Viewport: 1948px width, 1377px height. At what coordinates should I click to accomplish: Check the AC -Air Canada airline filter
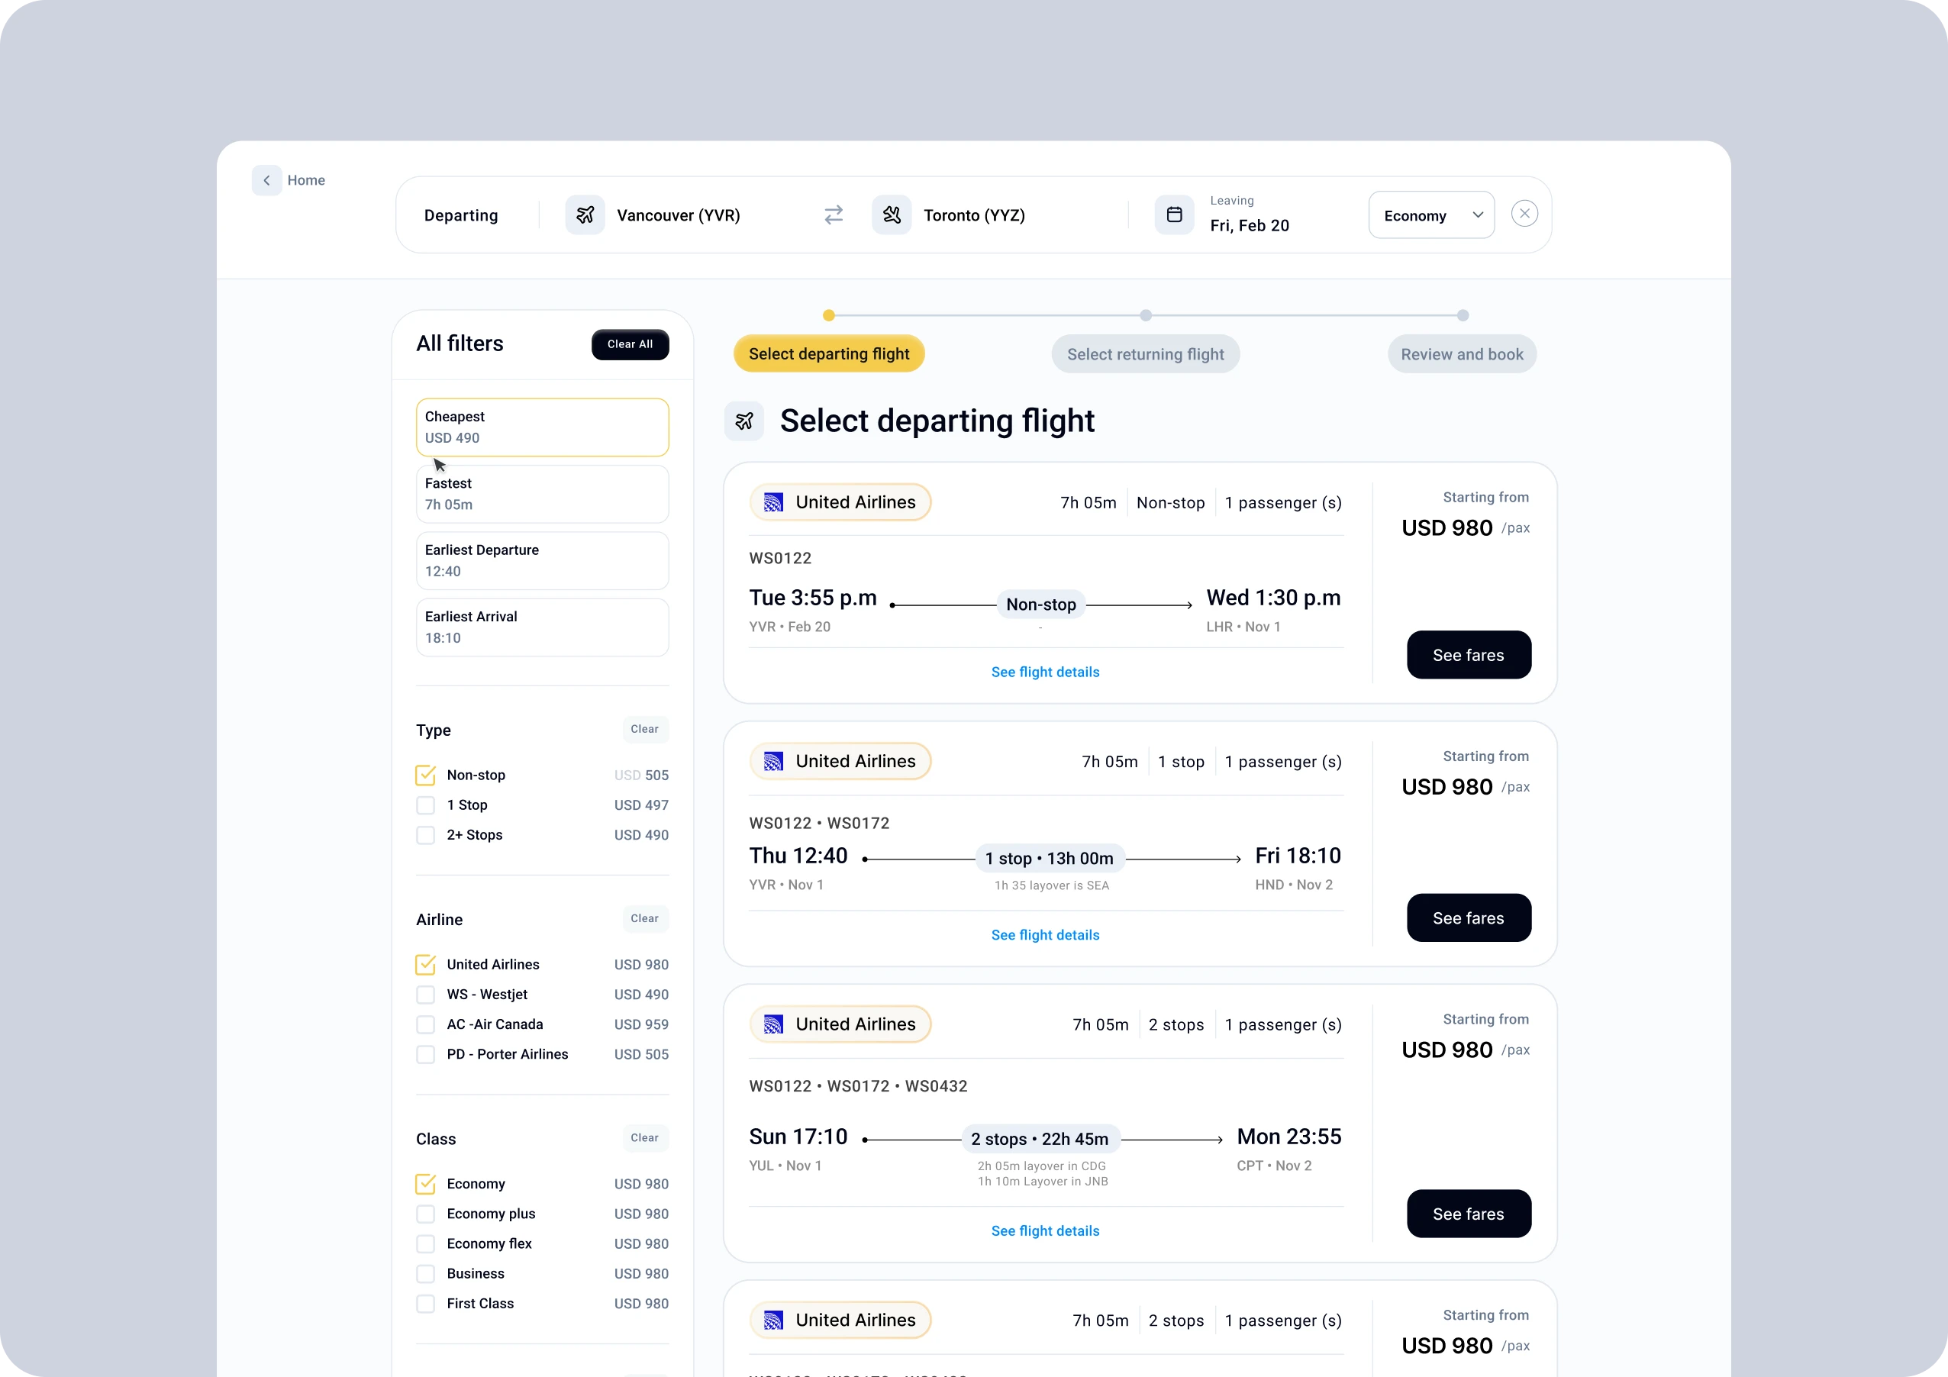tap(426, 1024)
